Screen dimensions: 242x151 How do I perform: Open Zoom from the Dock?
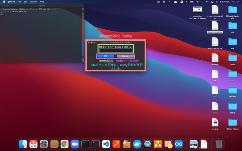tap(75, 144)
